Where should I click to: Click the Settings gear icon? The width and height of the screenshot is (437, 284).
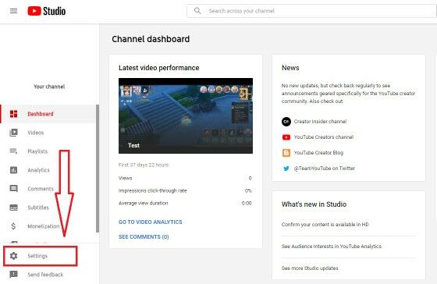[14, 256]
